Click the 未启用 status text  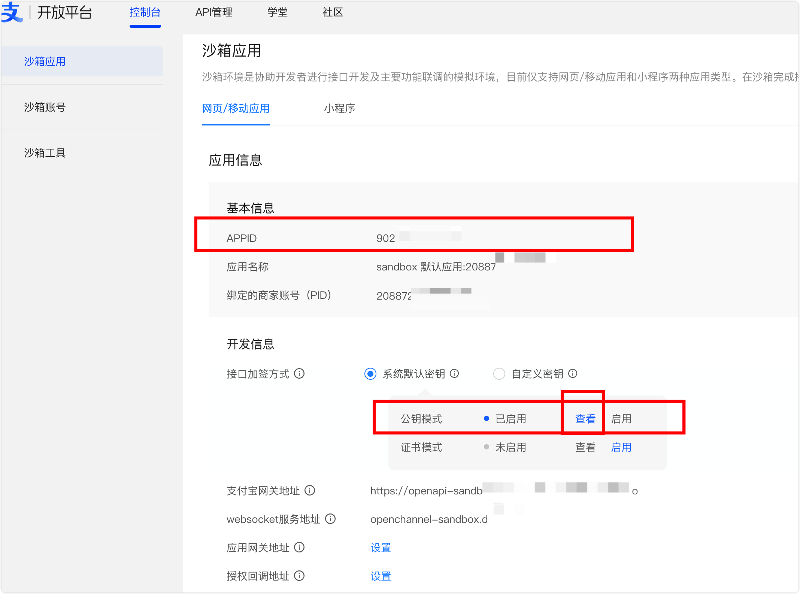point(511,447)
